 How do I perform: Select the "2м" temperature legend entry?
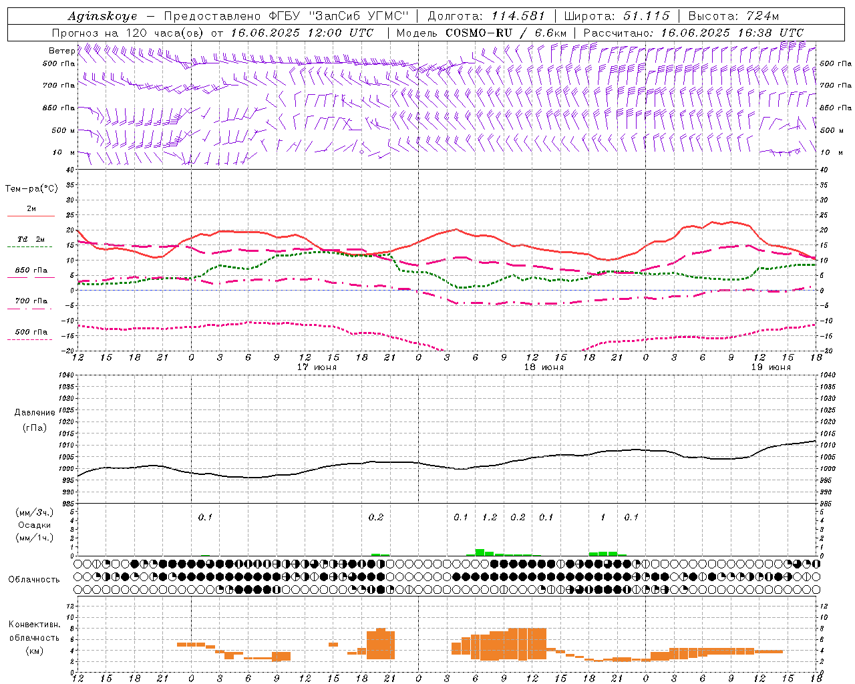pyautogui.click(x=31, y=209)
